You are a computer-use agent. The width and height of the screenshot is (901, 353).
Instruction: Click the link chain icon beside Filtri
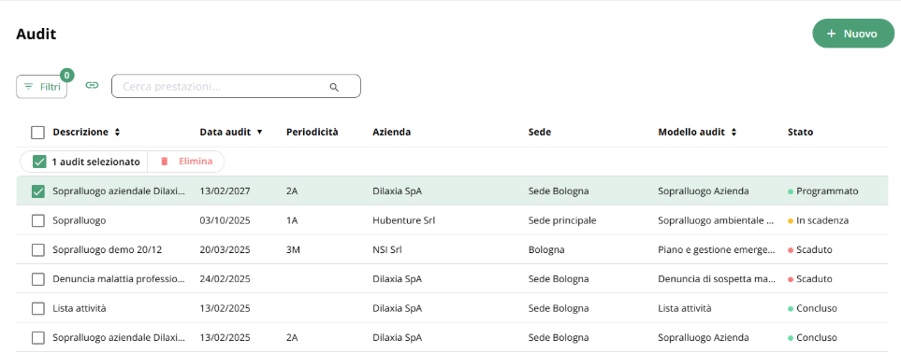(x=92, y=86)
